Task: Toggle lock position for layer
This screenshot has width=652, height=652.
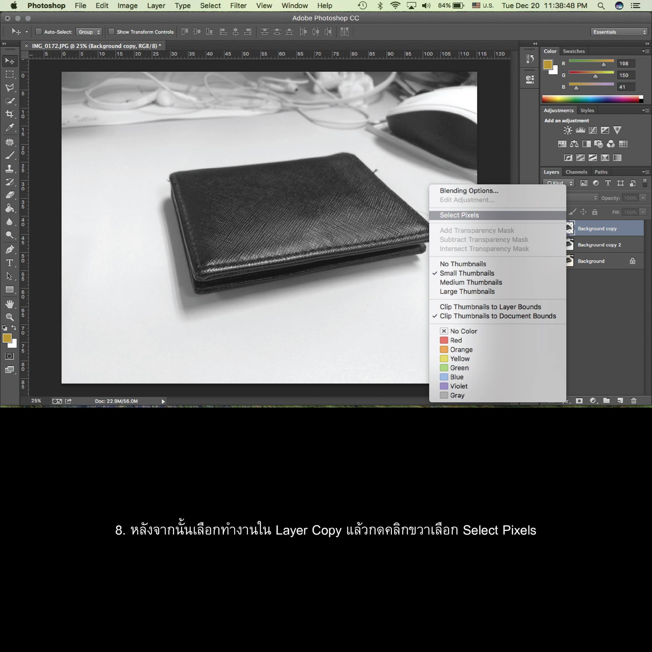Action: pos(583,212)
